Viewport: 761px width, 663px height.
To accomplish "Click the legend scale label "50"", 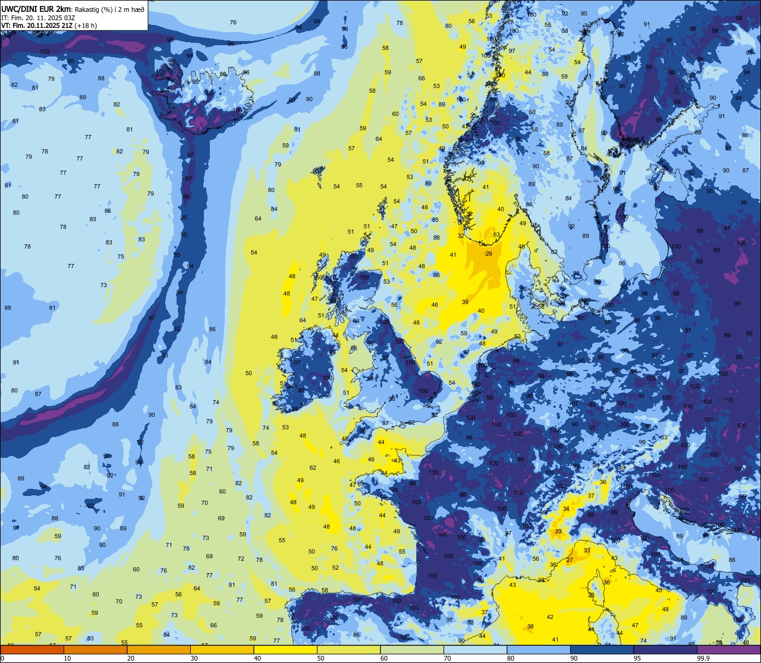I will point(320,658).
